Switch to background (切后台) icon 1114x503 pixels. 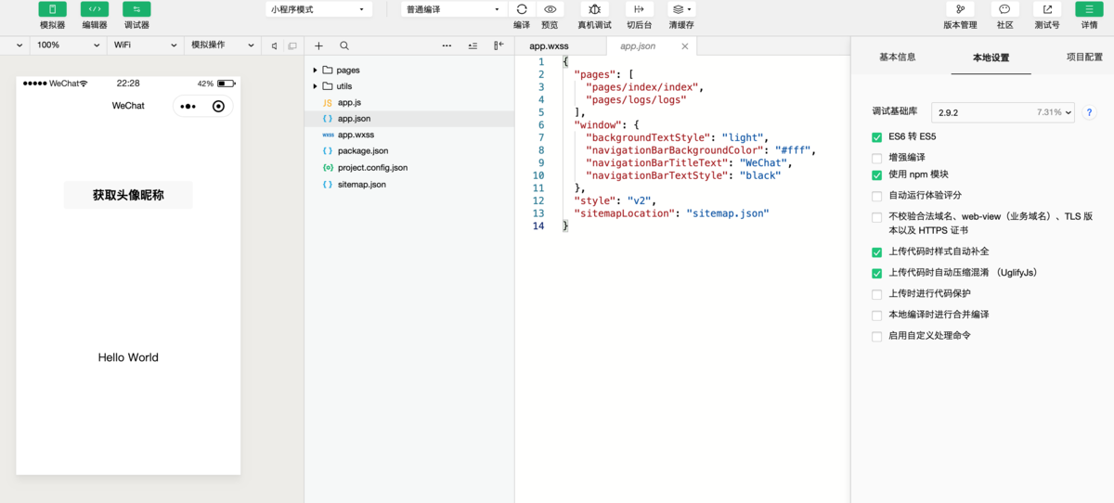pos(639,9)
